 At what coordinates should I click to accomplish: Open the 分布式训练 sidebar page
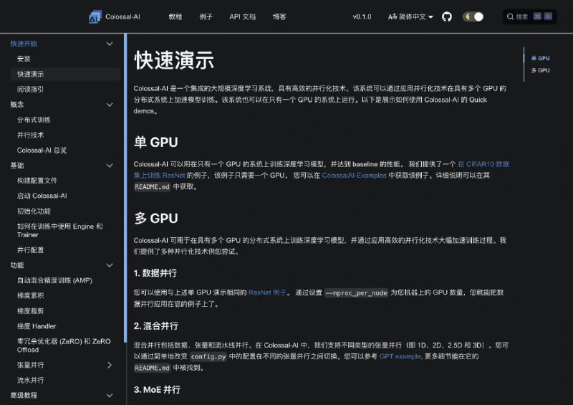34,120
